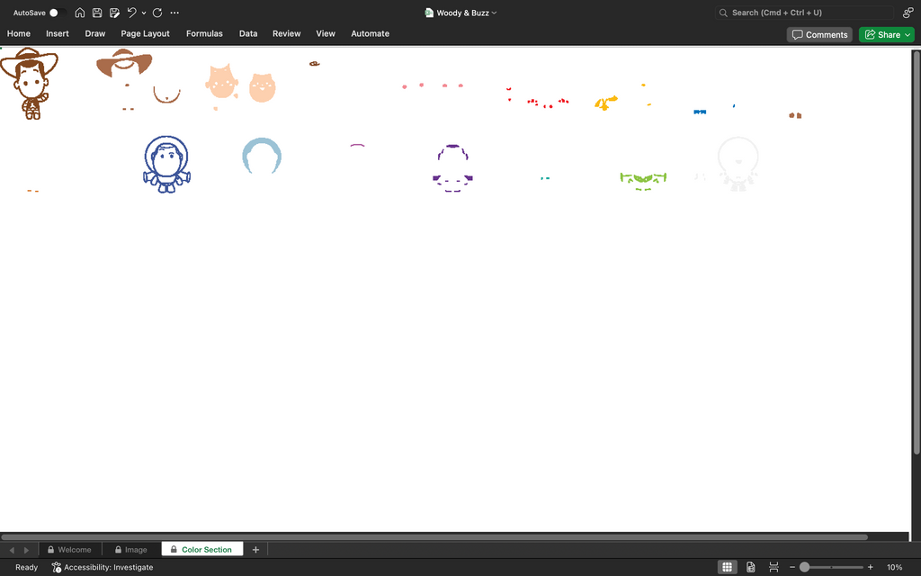Open the Home icon in title bar
The width and height of the screenshot is (921, 576).
pos(80,13)
